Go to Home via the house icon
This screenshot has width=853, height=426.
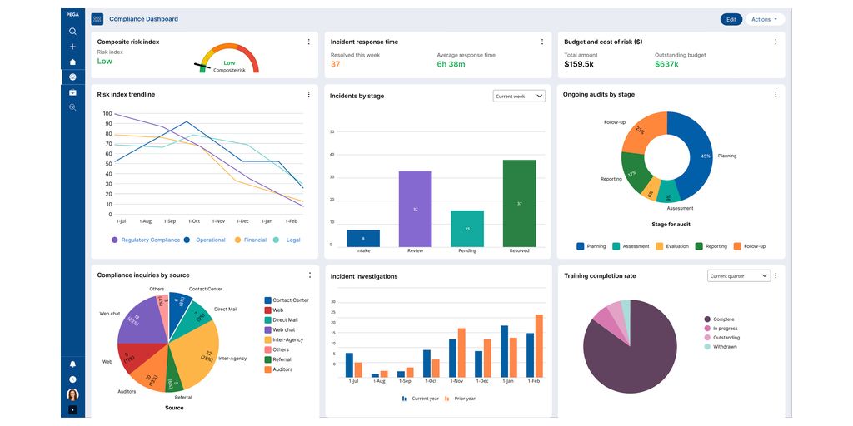72,62
